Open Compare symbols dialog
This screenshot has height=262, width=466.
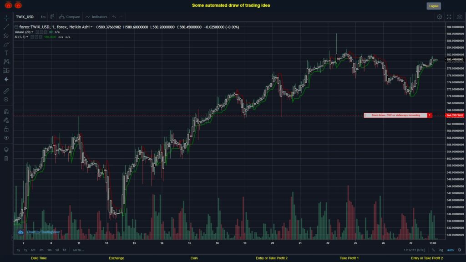70,17
